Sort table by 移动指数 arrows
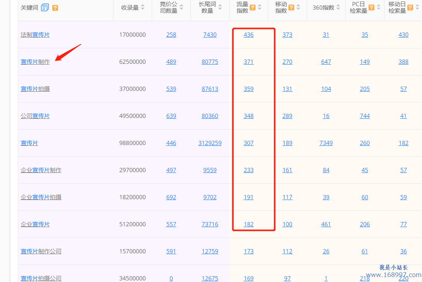422x282 pixels. tap(298, 7)
